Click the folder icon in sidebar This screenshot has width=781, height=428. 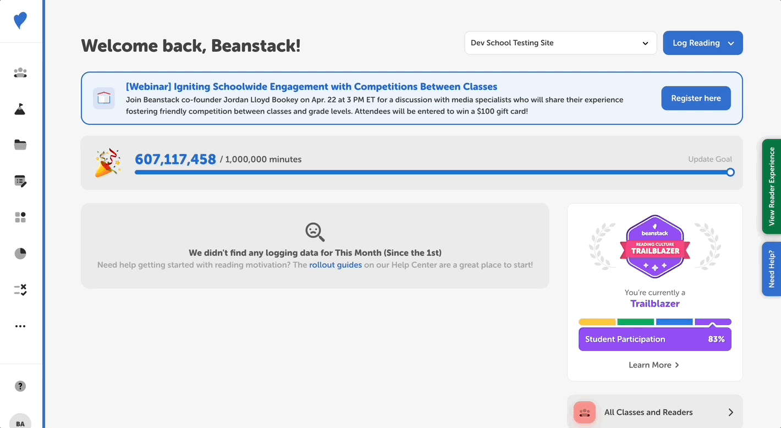coord(20,145)
